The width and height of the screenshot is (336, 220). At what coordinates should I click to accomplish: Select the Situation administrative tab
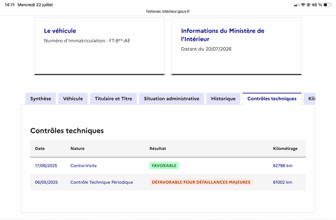tap(172, 98)
